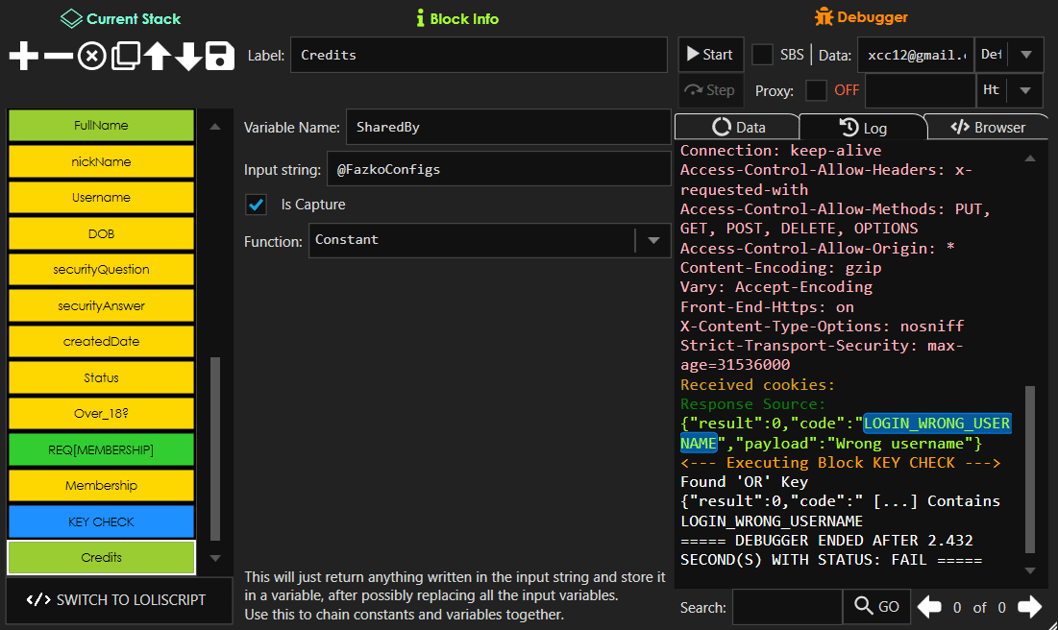The height and width of the screenshot is (630, 1058).
Task: Enable the SBS checkbox
Action: [762, 55]
